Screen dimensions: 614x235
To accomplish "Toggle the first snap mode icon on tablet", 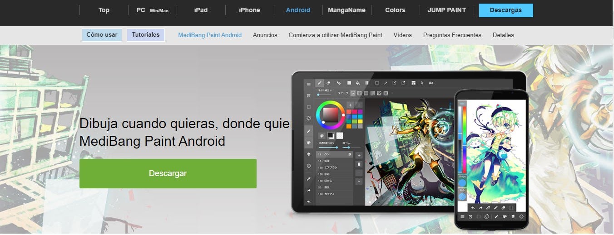I will tap(353, 93).
